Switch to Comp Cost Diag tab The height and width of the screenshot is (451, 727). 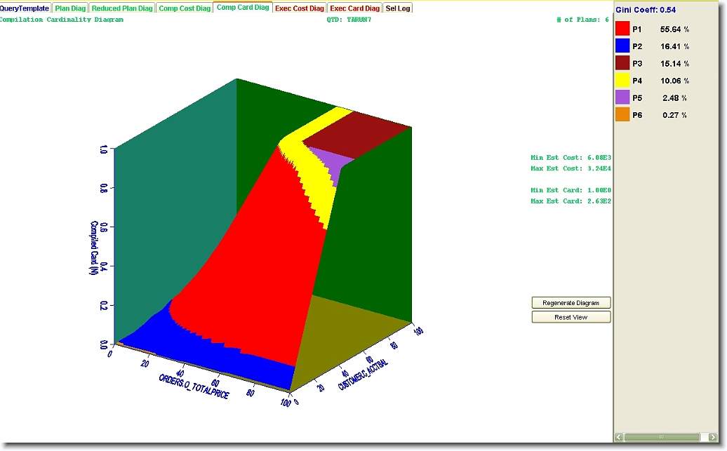click(185, 8)
